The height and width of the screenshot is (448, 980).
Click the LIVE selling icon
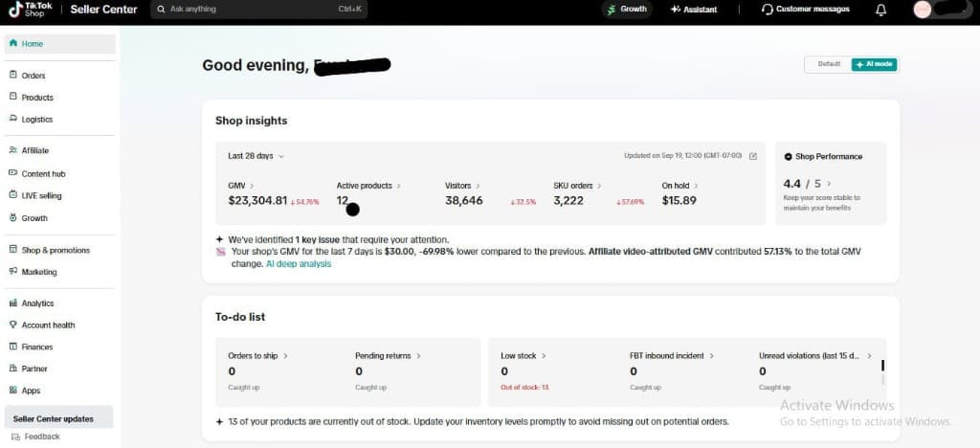tap(13, 195)
